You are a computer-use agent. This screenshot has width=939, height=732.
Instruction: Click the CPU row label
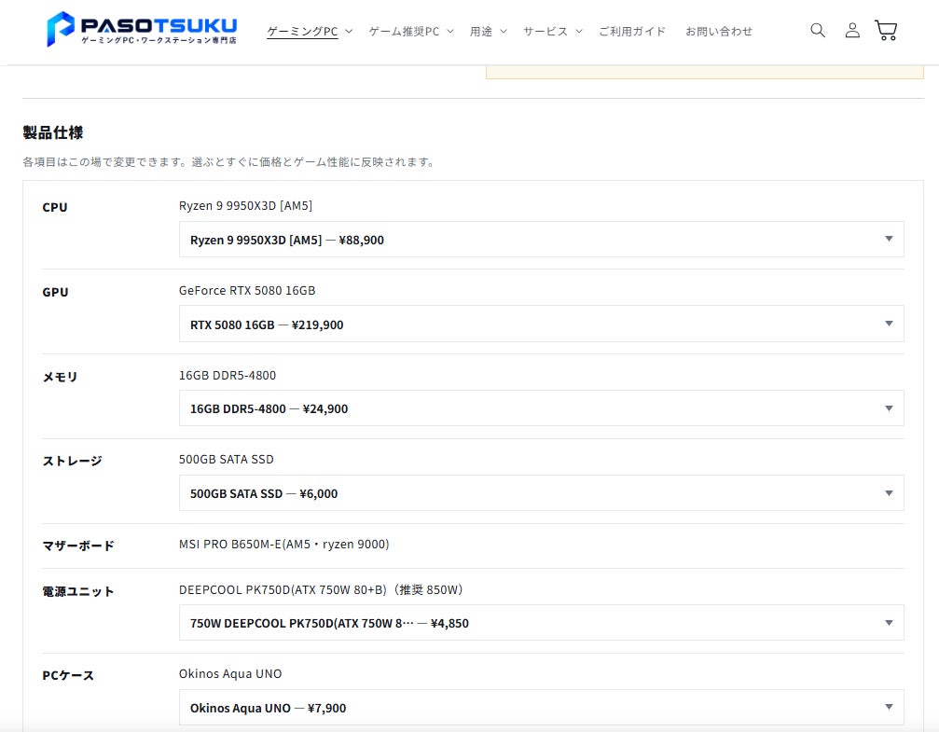pyautogui.click(x=54, y=207)
